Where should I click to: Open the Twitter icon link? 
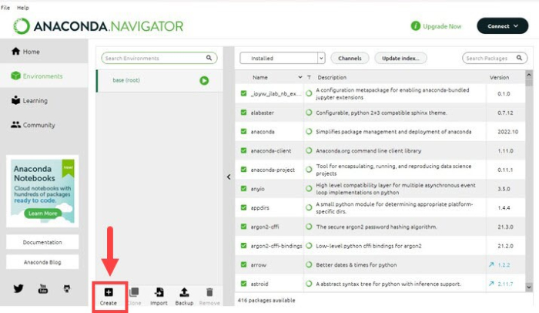18,288
